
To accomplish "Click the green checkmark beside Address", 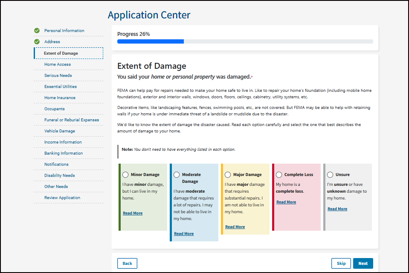I will click(37, 42).
